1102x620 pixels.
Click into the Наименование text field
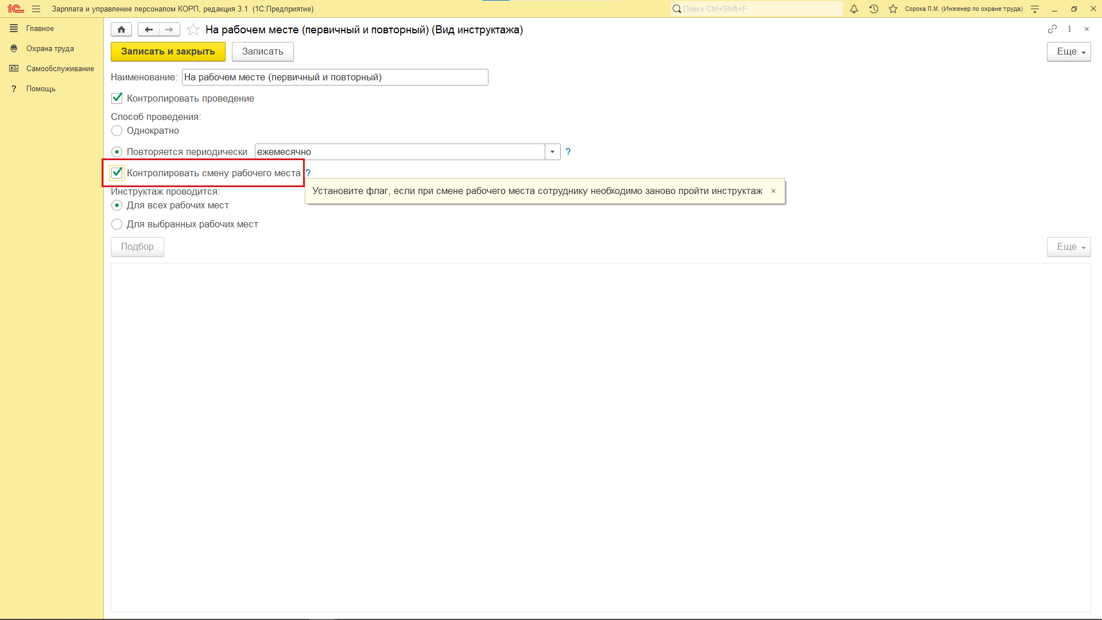coord(335,77)
